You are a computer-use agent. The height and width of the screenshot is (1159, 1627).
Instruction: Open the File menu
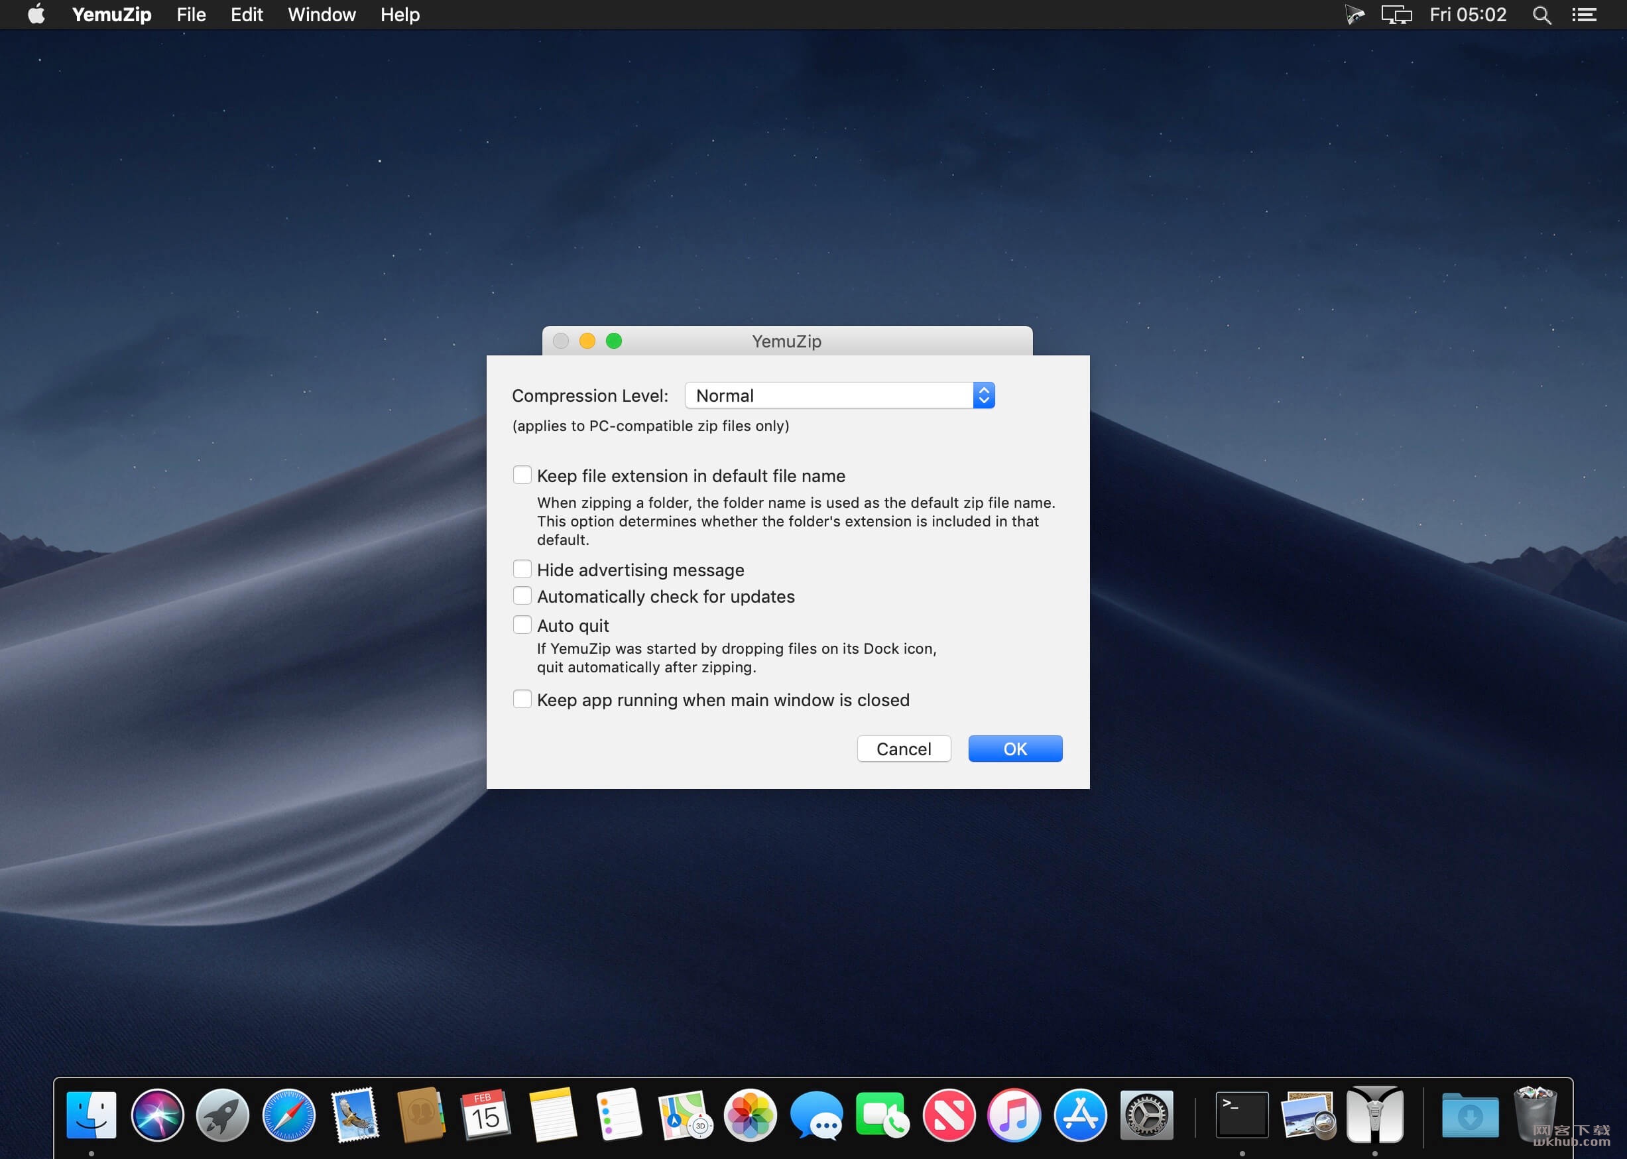191,15
